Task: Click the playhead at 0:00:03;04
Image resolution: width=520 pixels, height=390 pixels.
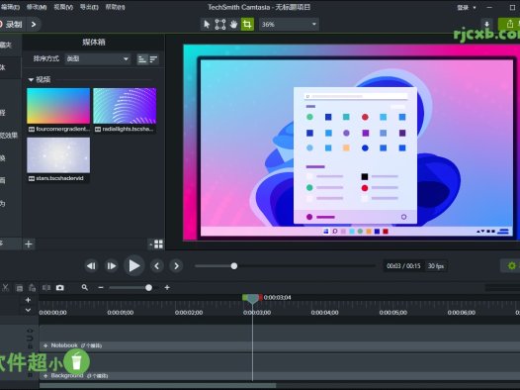Action: point(252,298)
